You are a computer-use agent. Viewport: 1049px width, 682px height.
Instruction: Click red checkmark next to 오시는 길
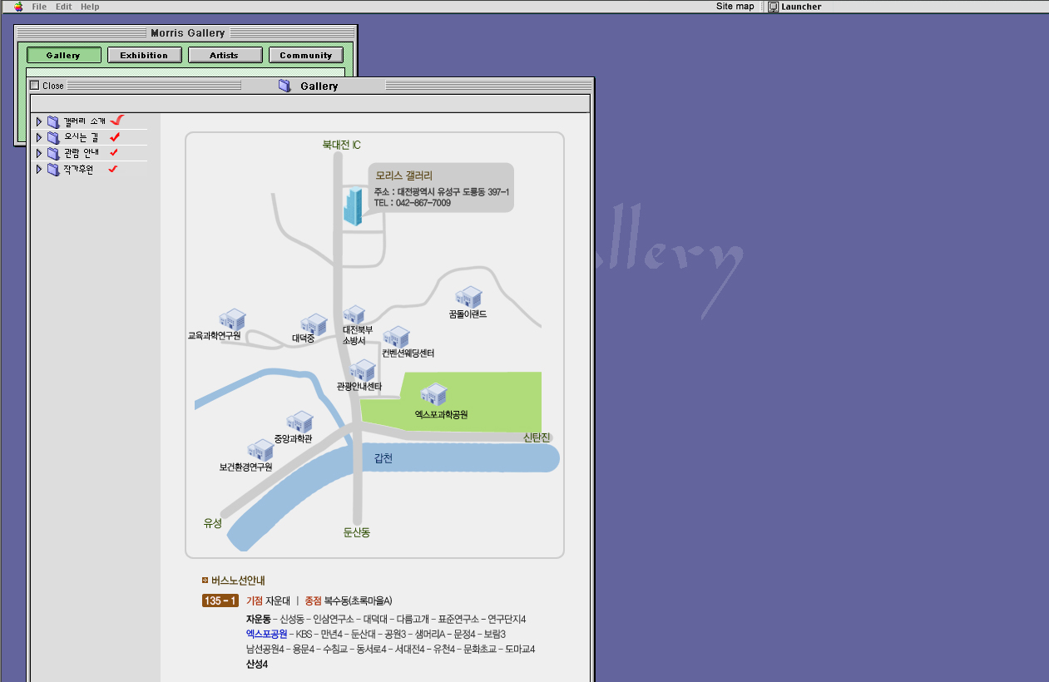115,137
